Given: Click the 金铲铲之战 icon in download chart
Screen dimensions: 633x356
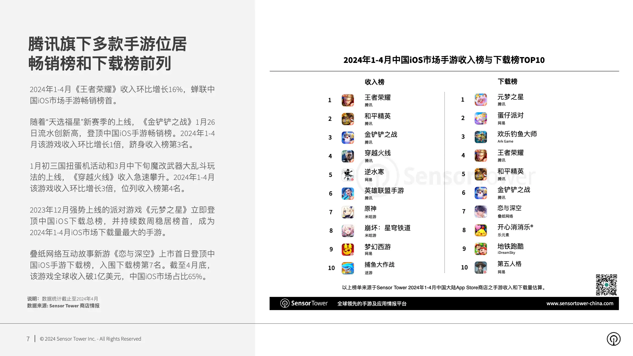Looking at the screenshot, I should [x=481, y=193].
